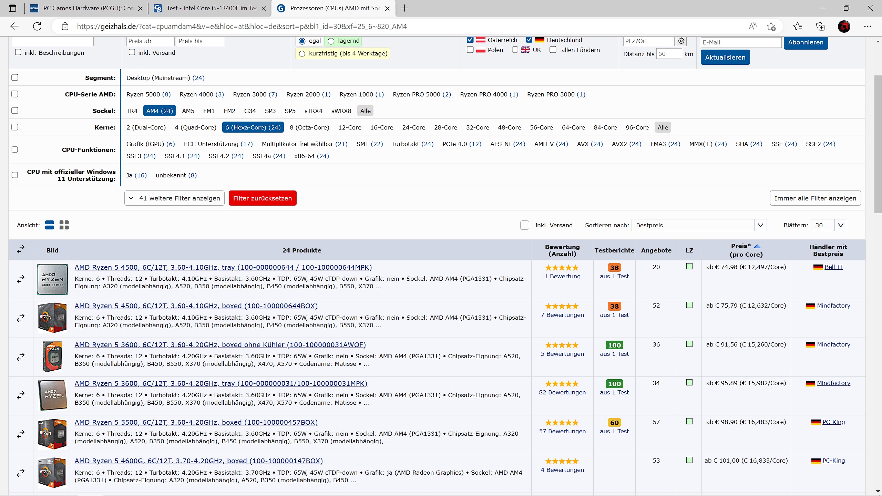Open Mindfactory link for Ryzen 5 3600 tray
Viewport: 882px width, 496px height.
[x=833, y=383]
